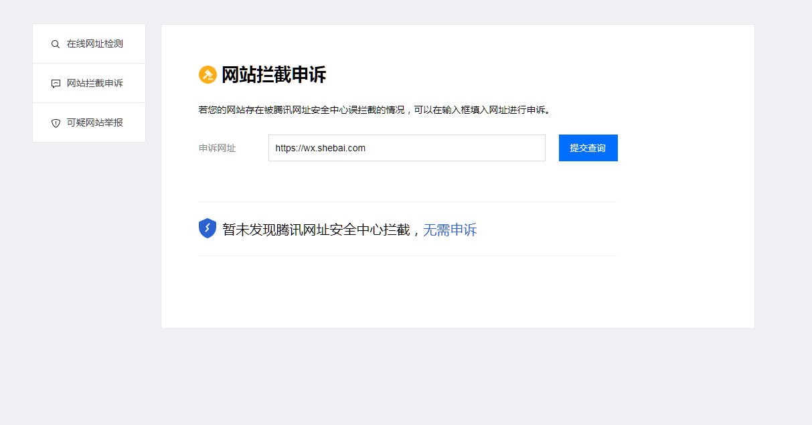Open the 在线网址检测 sidebar menu
Image resolution: width=812 pixels, height=425 pixels.
pyautogui.click(x=89, y=44)
